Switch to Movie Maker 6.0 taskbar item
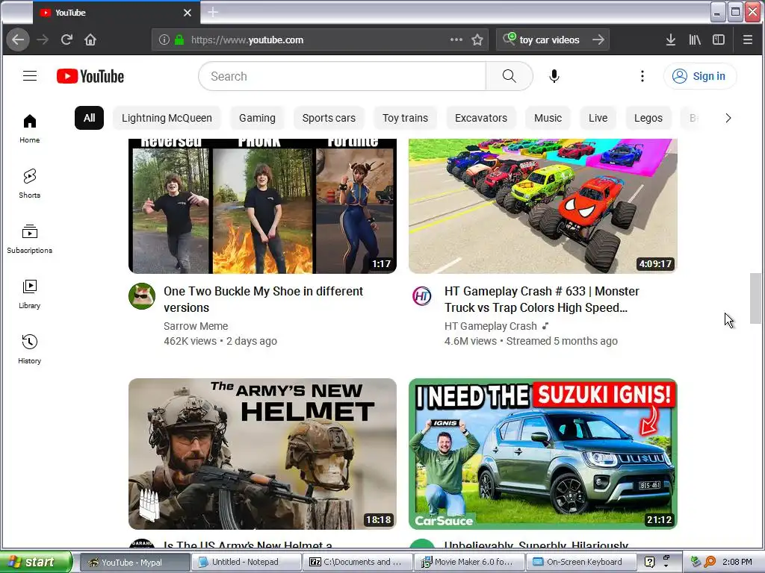Image resolution: width=765 pixels, height=573 pixels. [x=468, y=562]
